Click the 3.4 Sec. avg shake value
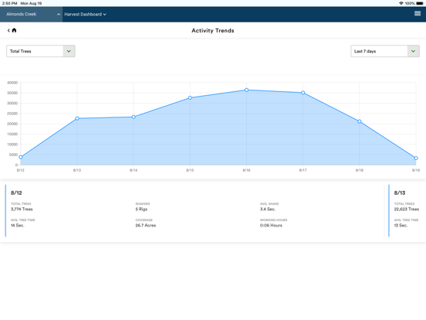The image size is (426, 320). pyautogui.click(x=268, y=209)
